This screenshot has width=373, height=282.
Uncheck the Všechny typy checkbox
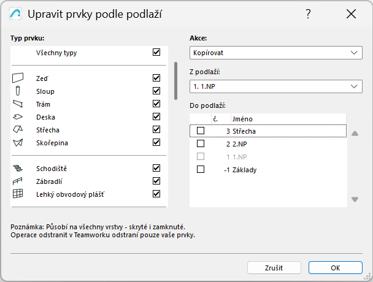pos(156,53)
